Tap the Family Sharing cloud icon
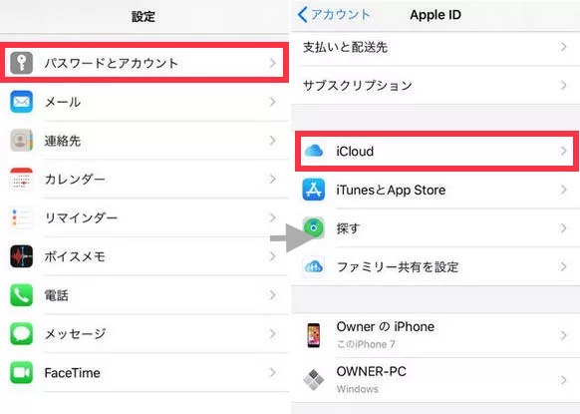 [314, 266]
